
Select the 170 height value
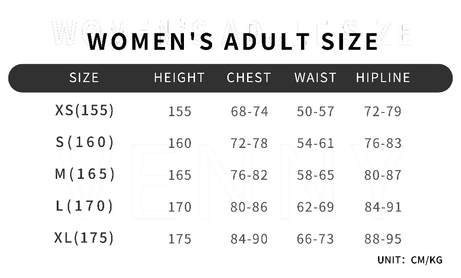click(180, 207)
